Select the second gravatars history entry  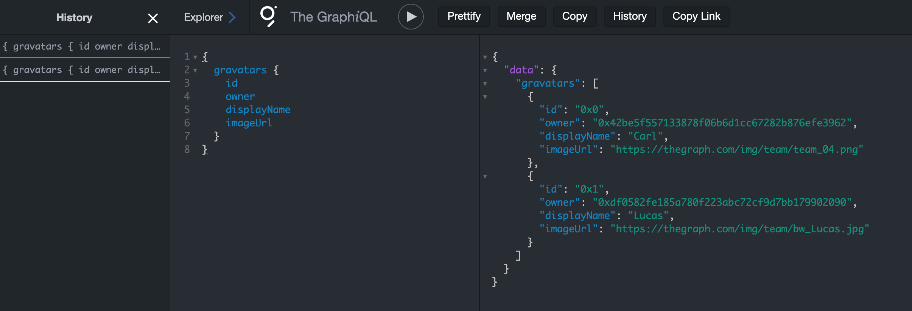click(x=85, y=70)
